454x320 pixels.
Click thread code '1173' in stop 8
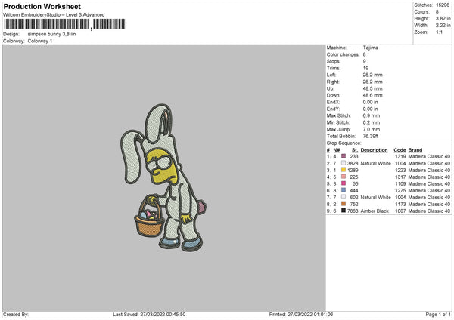[400, 205]
